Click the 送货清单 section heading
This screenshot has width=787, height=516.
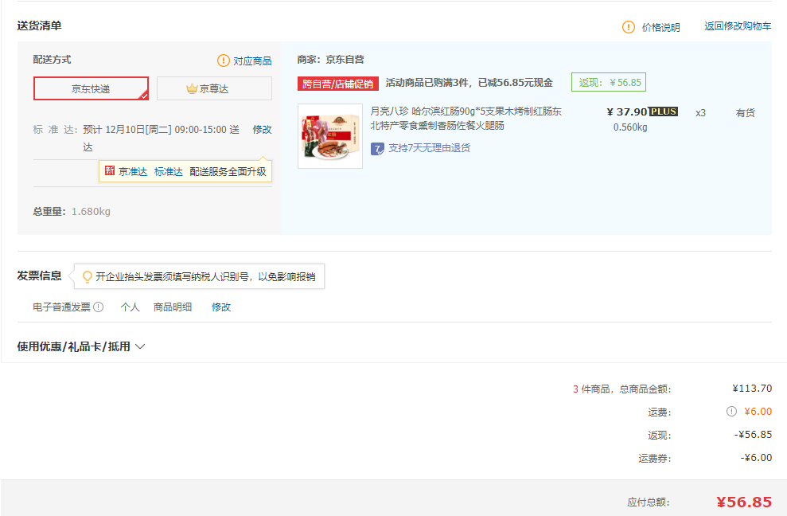click(x=39, y=25)
